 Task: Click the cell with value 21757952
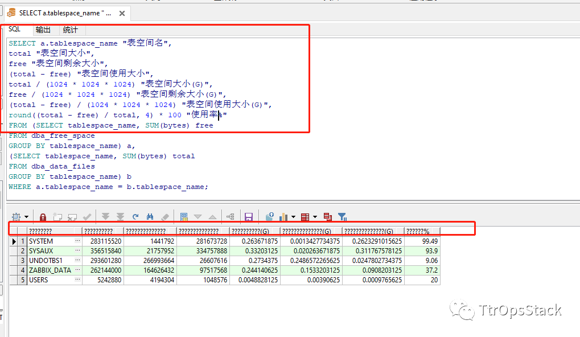click(x=150, y=251)
